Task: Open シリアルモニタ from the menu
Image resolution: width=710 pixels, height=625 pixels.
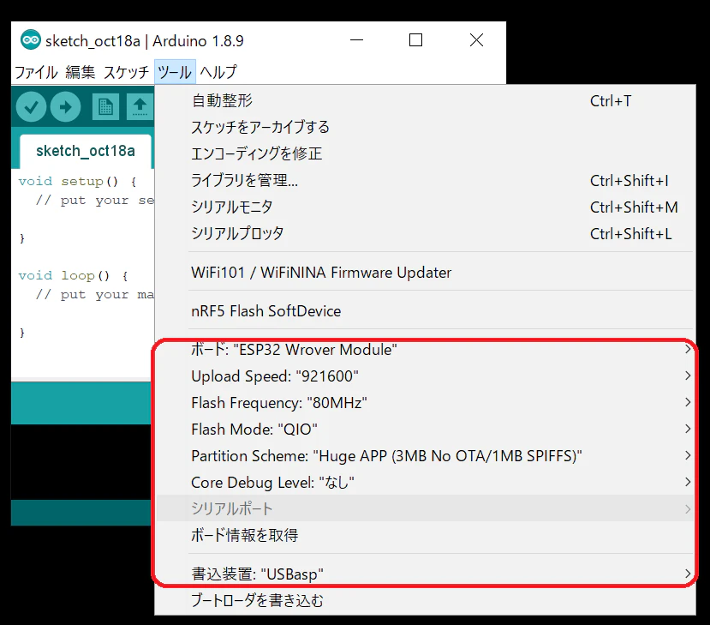Action: click(425, 207)
